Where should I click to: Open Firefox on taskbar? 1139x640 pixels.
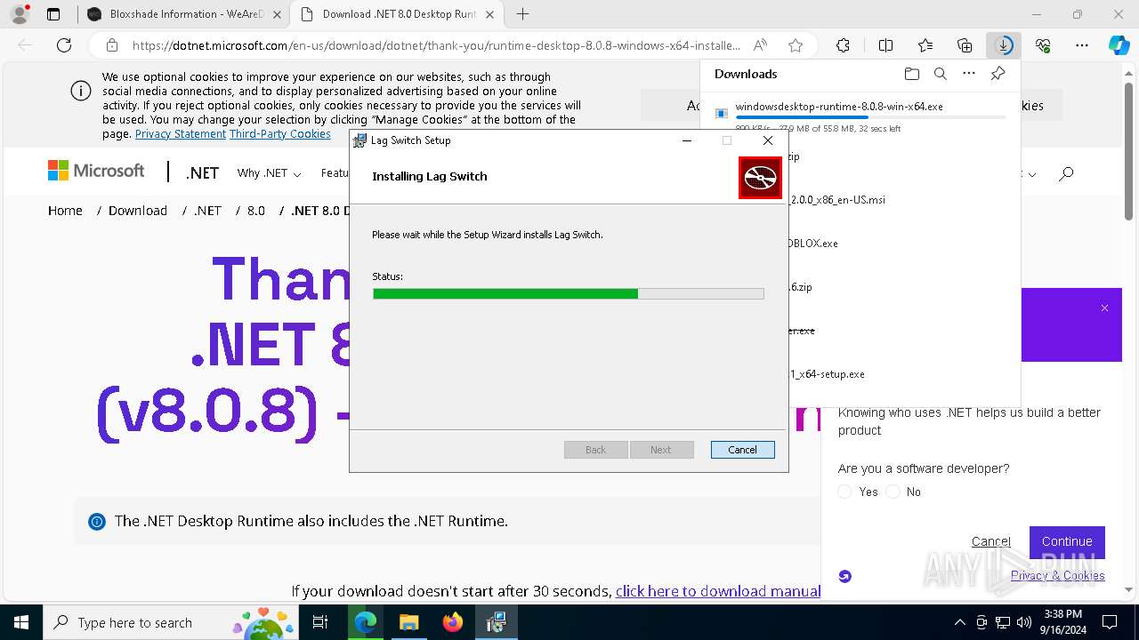453,622
